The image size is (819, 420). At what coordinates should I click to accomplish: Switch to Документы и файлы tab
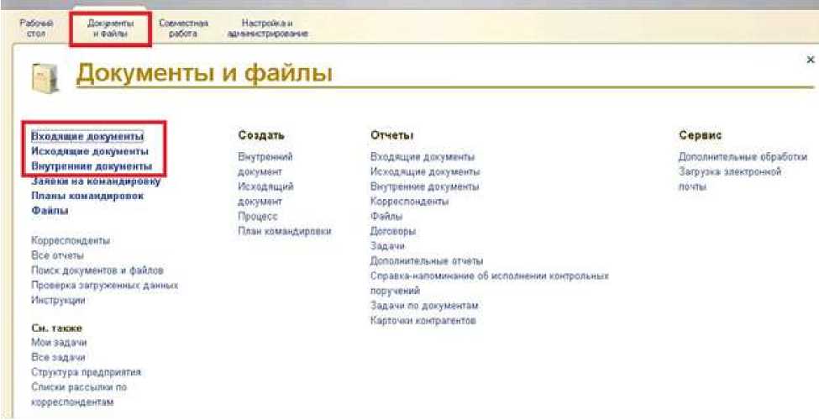(x=110, y=29)
